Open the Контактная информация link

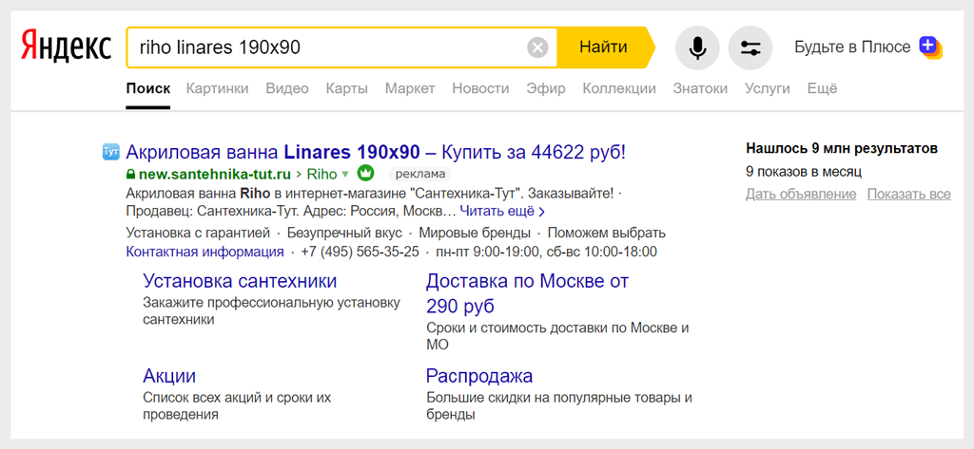pos(205,252)
